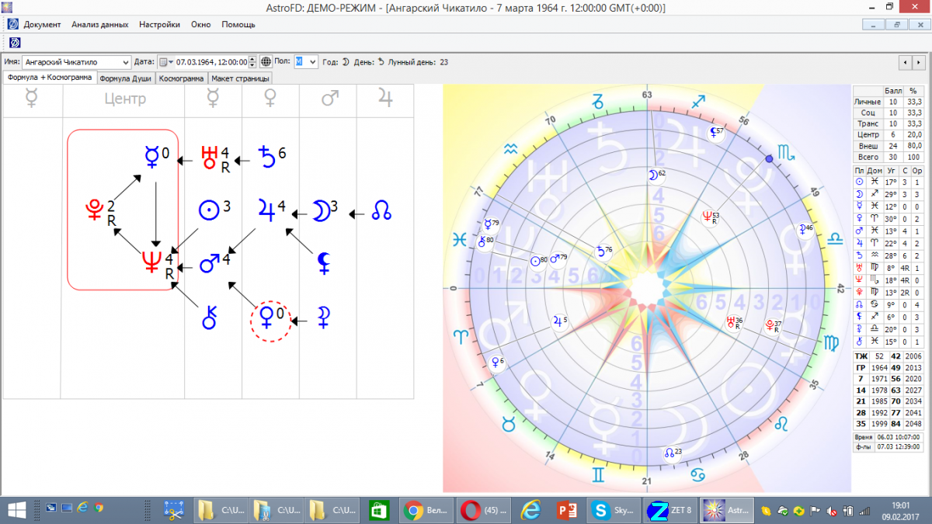The width and height of the screenshot is (932, 524).
Task: Click the left arrow navigation button
Action: [906, 62]
